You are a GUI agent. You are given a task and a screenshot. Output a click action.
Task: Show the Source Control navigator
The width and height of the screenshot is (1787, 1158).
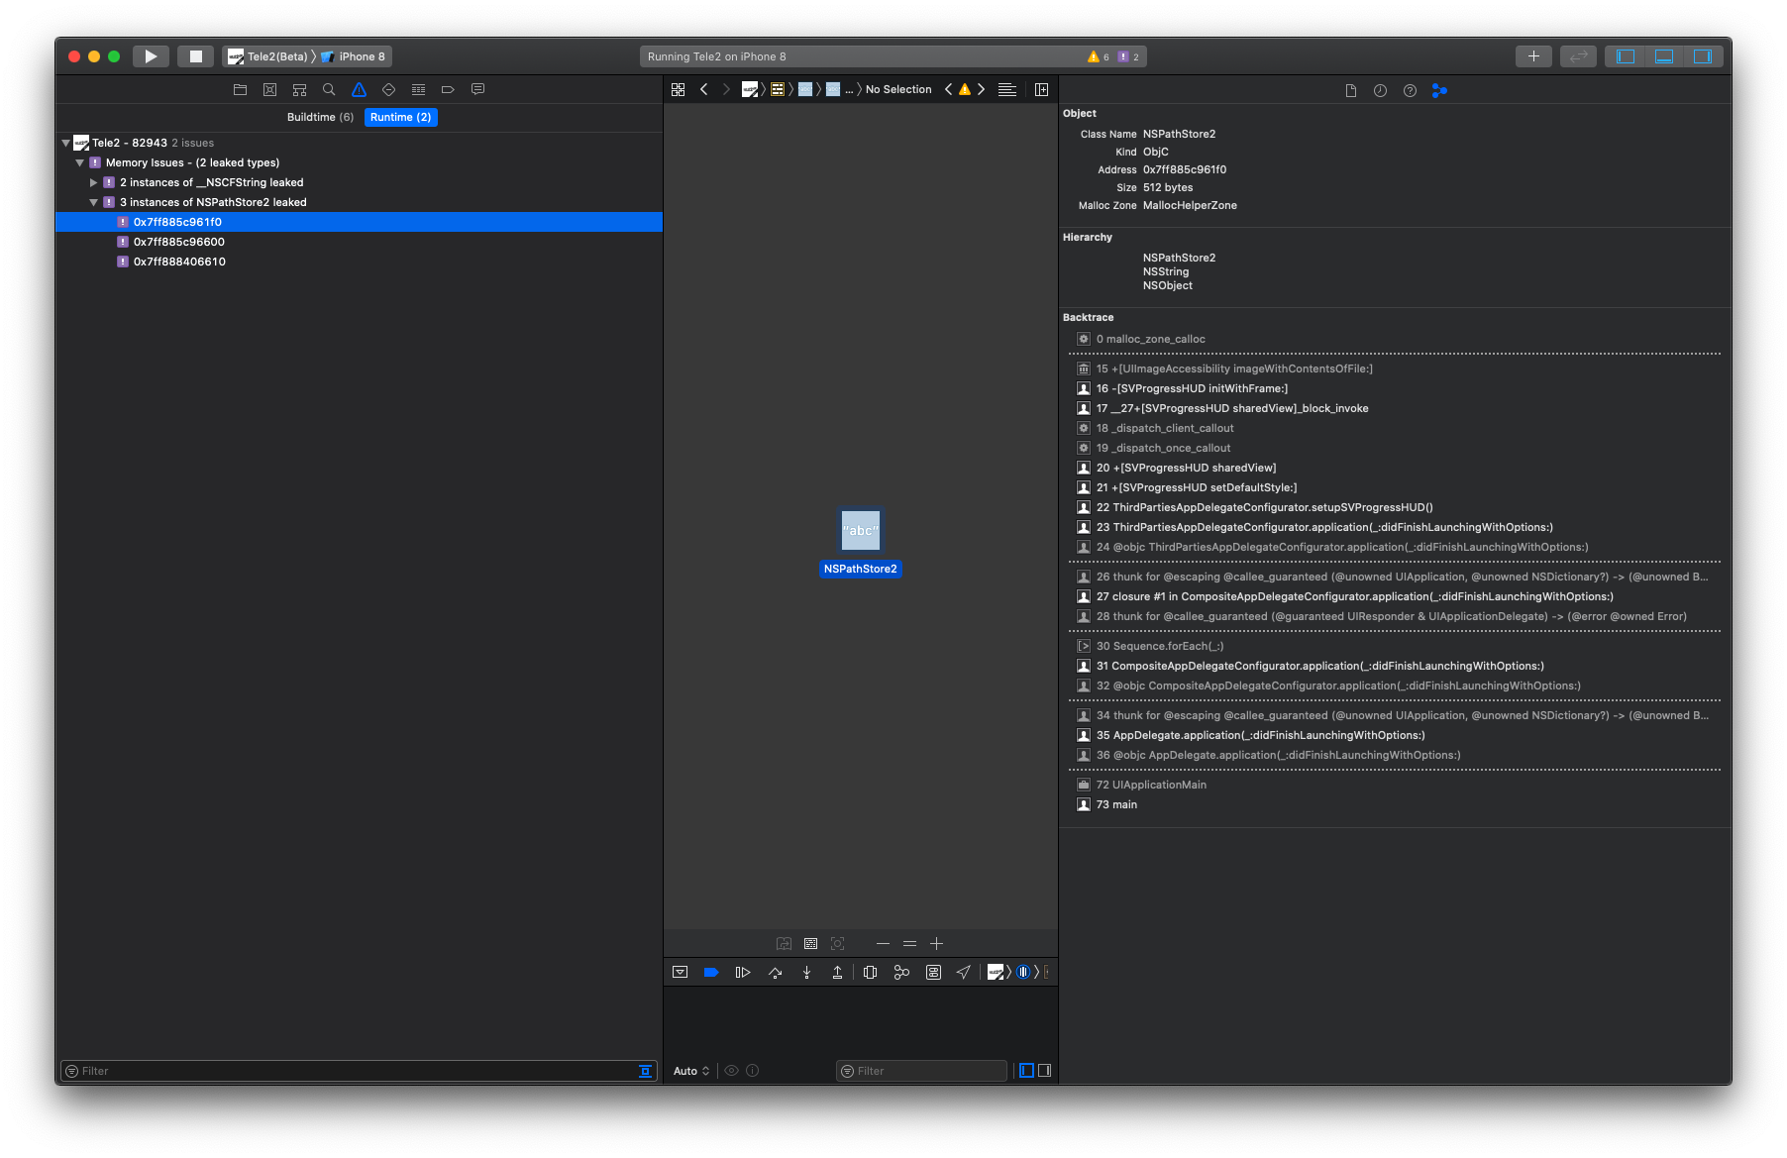[269, 89]
